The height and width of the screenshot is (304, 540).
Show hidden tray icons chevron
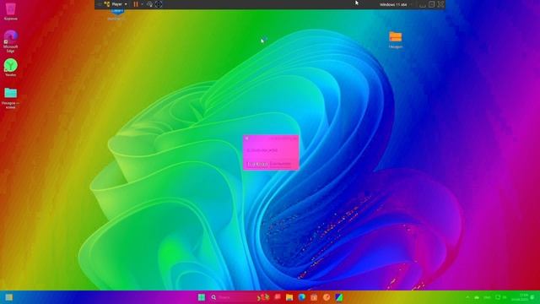(467, 297)
